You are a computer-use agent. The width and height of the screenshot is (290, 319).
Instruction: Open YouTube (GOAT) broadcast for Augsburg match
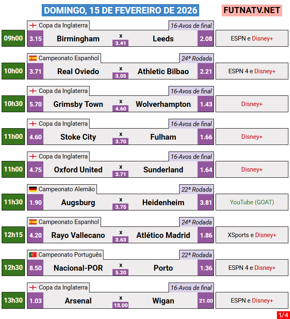coord(252,202)
